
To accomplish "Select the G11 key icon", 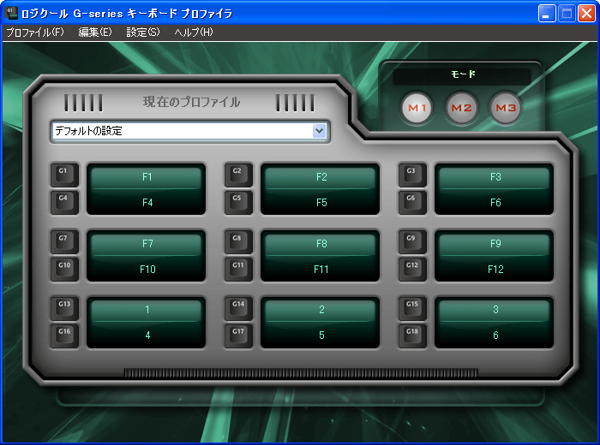I will tap(238, 269).
